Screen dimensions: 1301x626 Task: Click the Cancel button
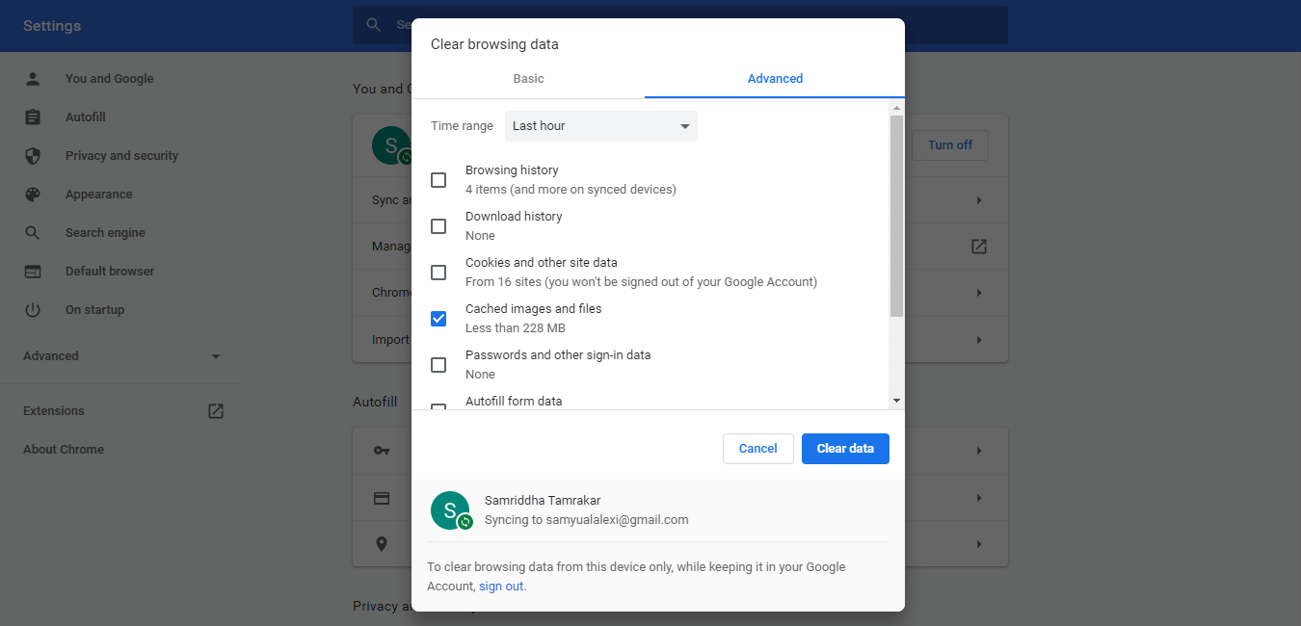(x=758, y=449)
